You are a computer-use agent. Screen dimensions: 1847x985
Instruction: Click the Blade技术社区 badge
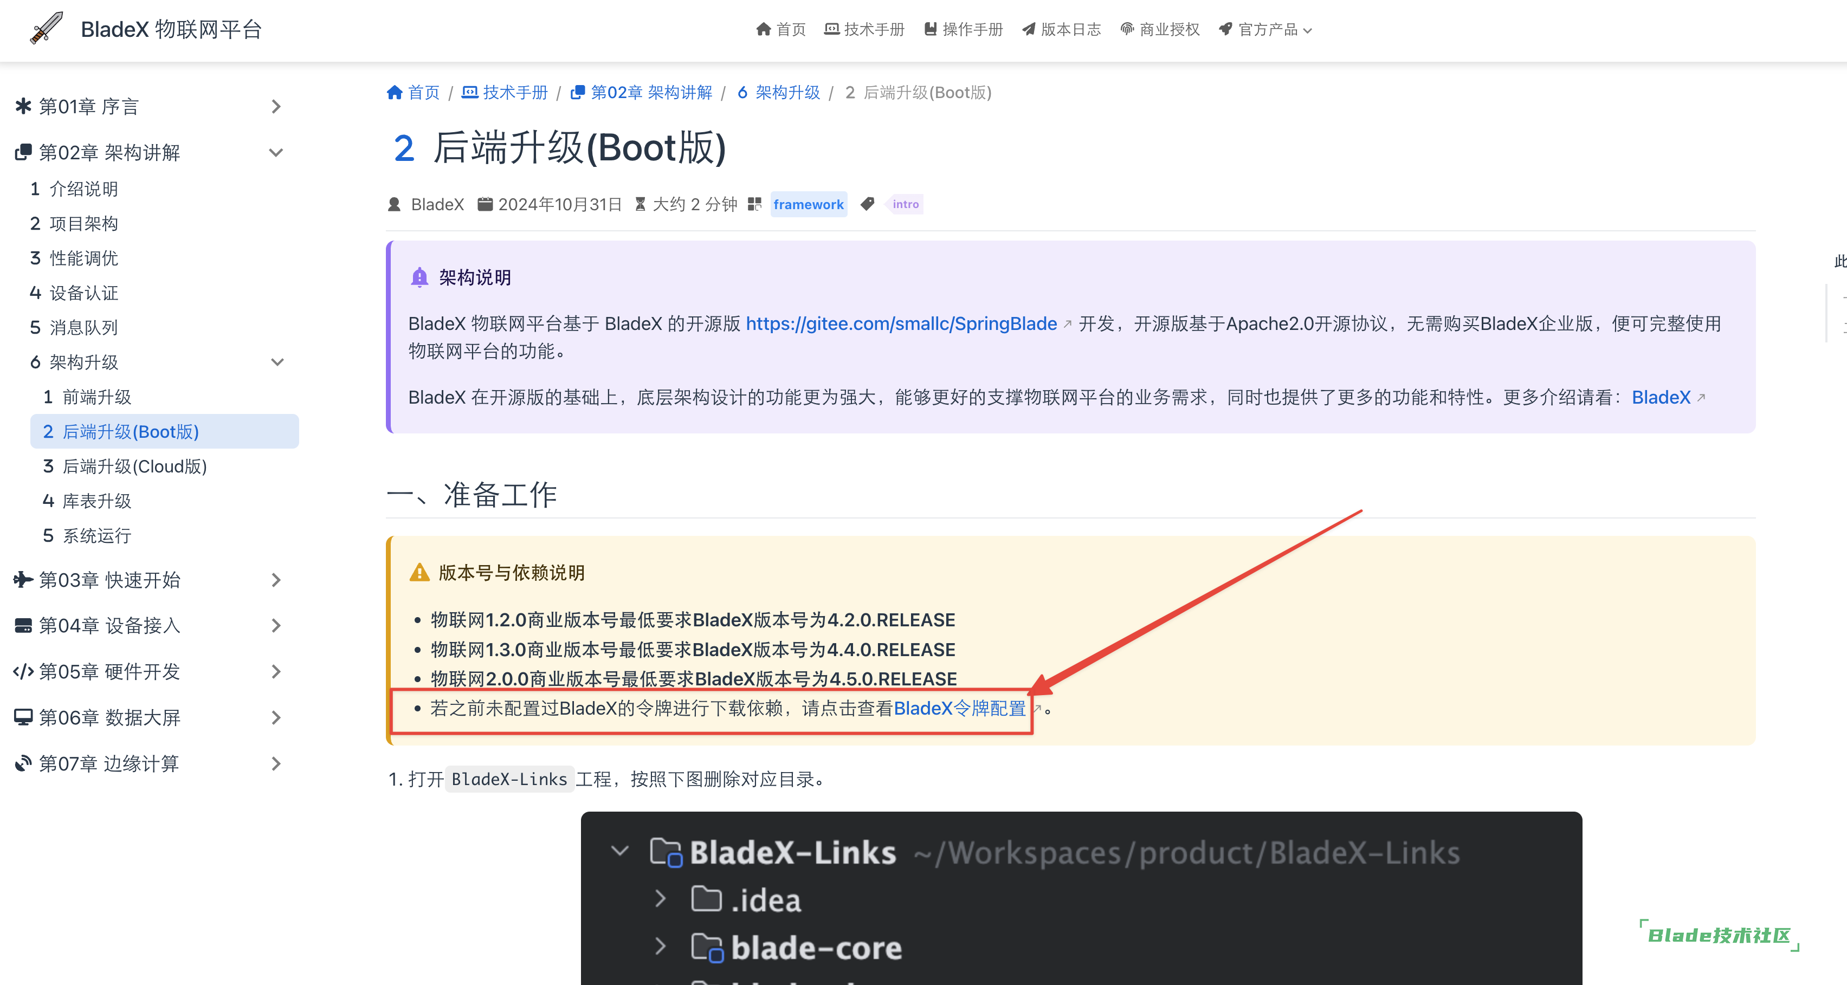1720,935
